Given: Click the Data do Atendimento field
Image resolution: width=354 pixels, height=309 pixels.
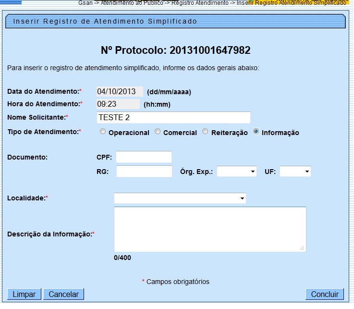Looking at the screenshot, I should (120, 92).
